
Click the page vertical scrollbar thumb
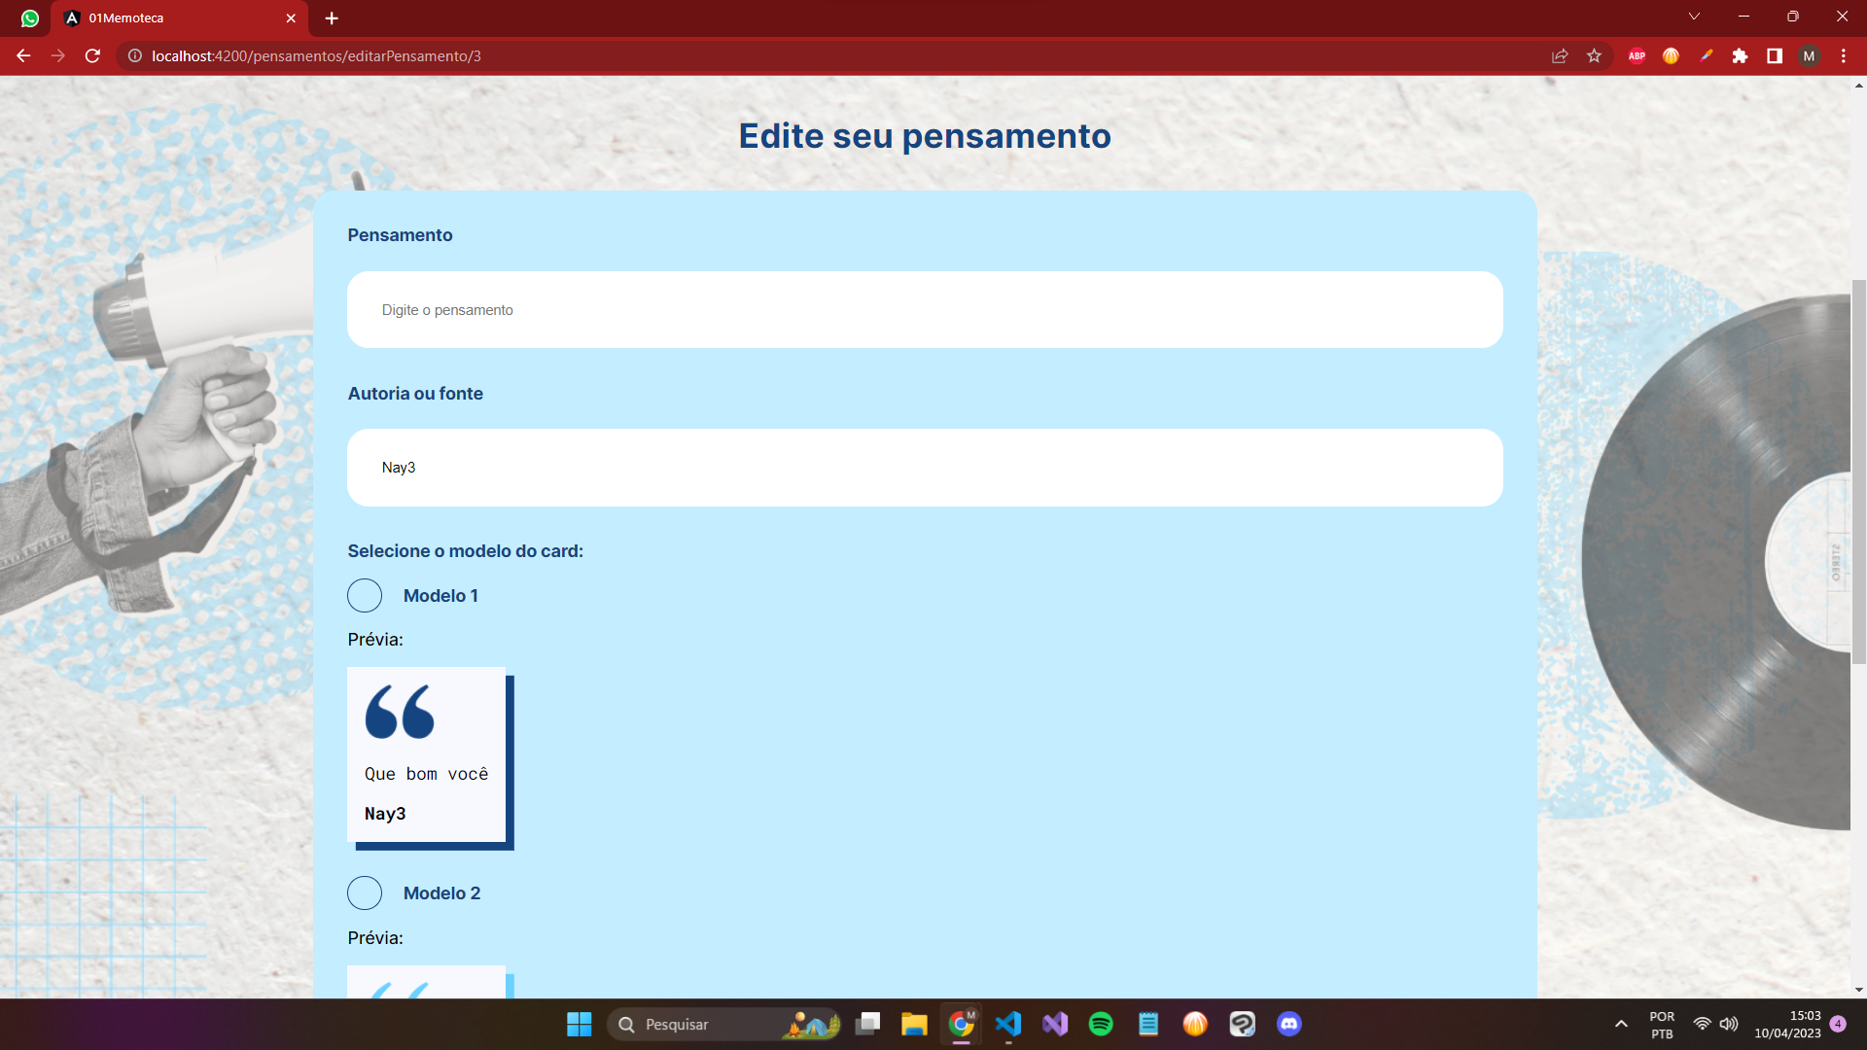point(1858,472)
